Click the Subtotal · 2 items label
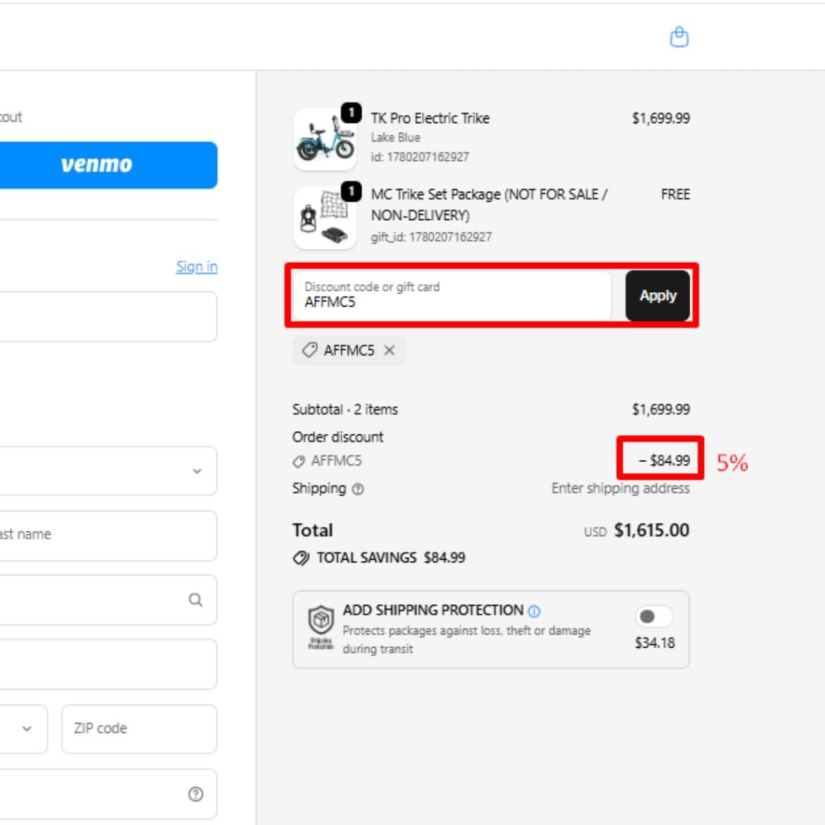The image size is (825, 825). [x=345, y=410]
